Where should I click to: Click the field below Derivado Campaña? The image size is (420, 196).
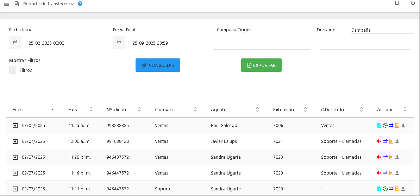coord(365,43)
